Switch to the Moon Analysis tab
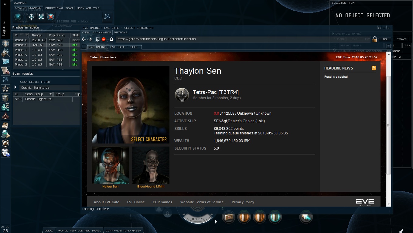Image resolution: width=413 pixels, height=233 pixels. coord(88,8)
